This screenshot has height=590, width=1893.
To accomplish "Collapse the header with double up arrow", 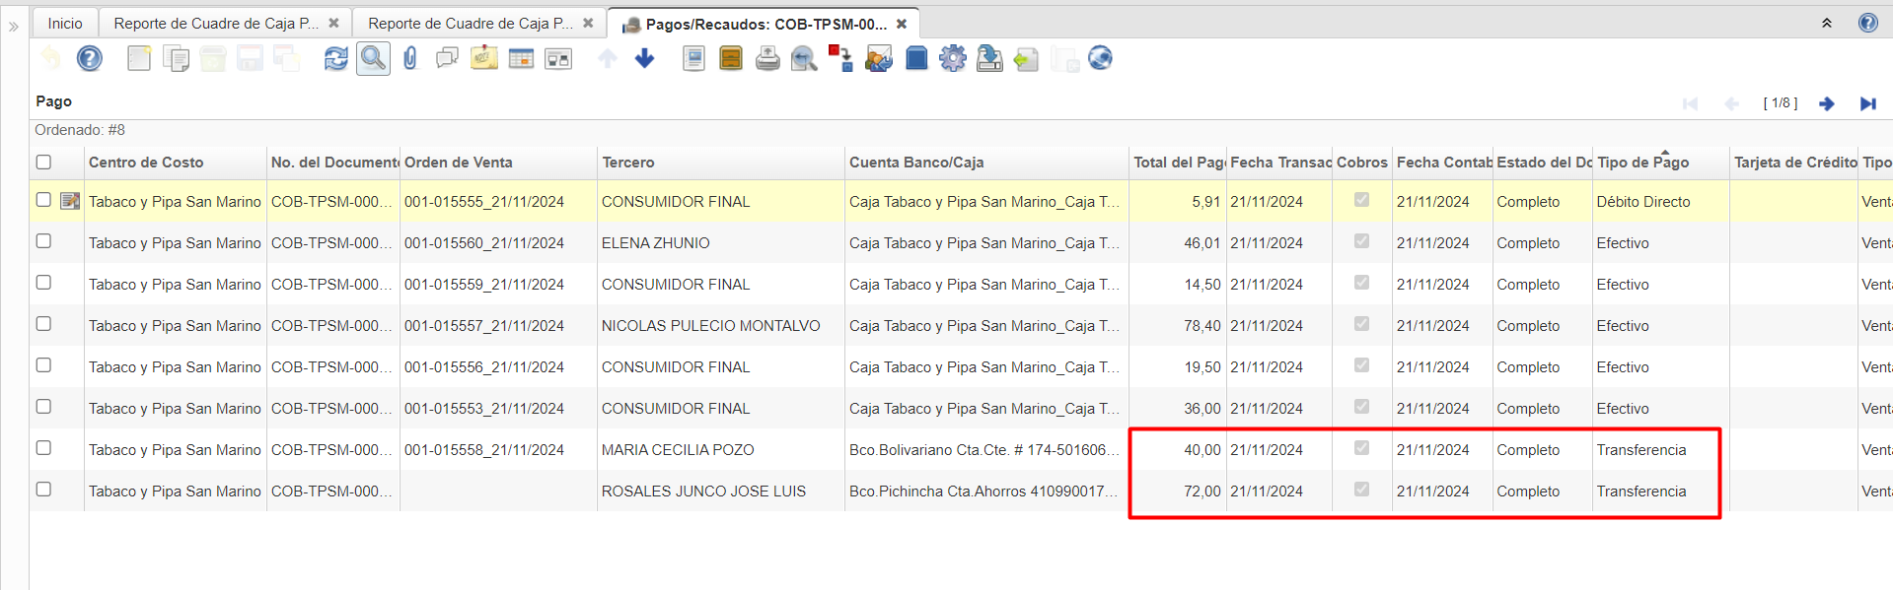I will [x=1827, y=23].
